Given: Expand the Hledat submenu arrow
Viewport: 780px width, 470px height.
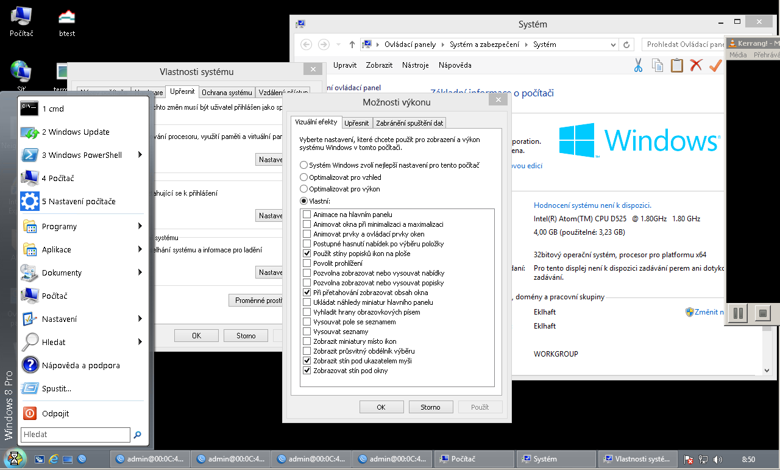Looking at the screenshot, I should point(140,342).
